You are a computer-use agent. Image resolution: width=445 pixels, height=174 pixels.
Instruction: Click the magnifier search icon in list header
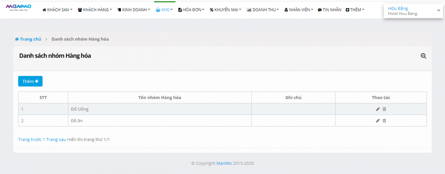coord(423,56)
